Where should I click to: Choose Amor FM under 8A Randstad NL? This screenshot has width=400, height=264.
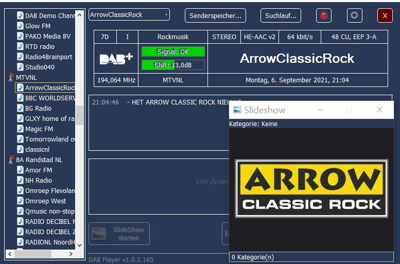click(x=39, y=170)
